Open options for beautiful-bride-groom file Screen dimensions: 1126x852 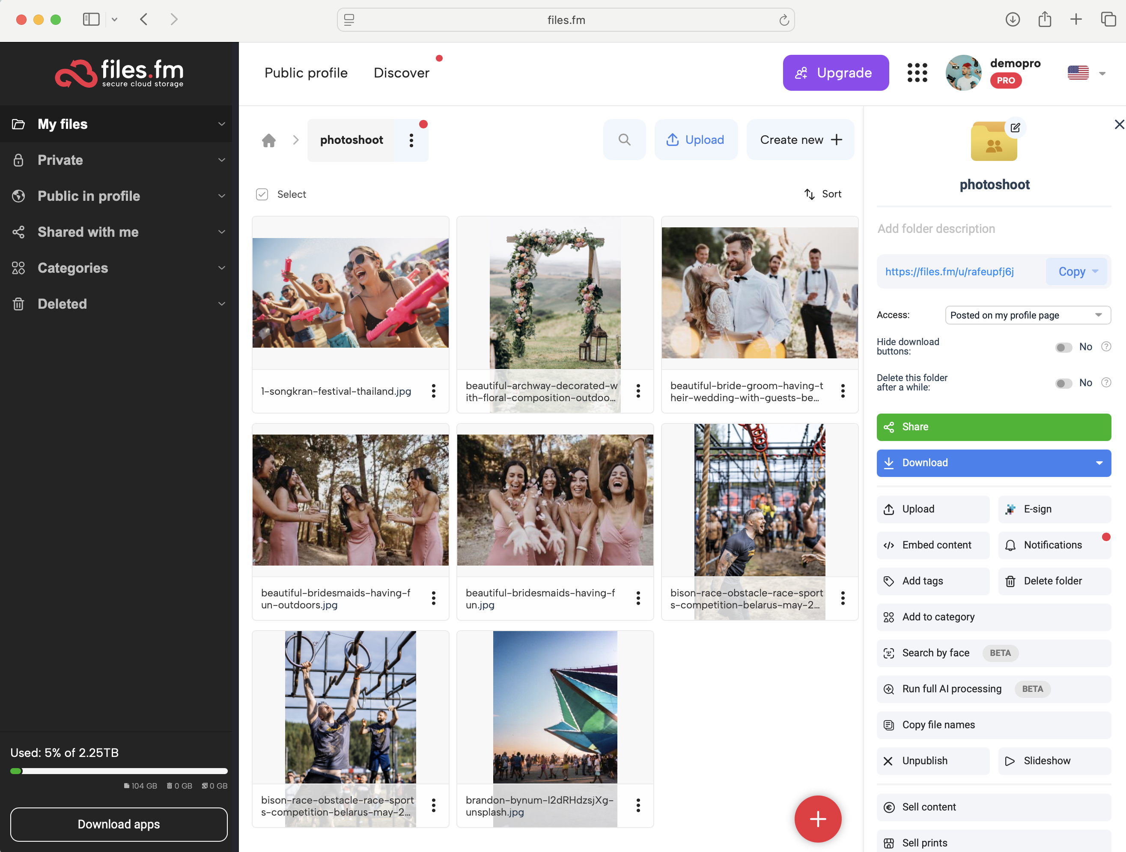pyautogui.click(x=843, y=391)
